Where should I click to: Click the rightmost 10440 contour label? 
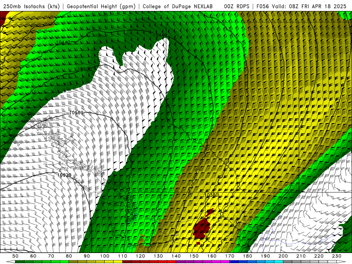pyautogui.click(x=160, y=35)
